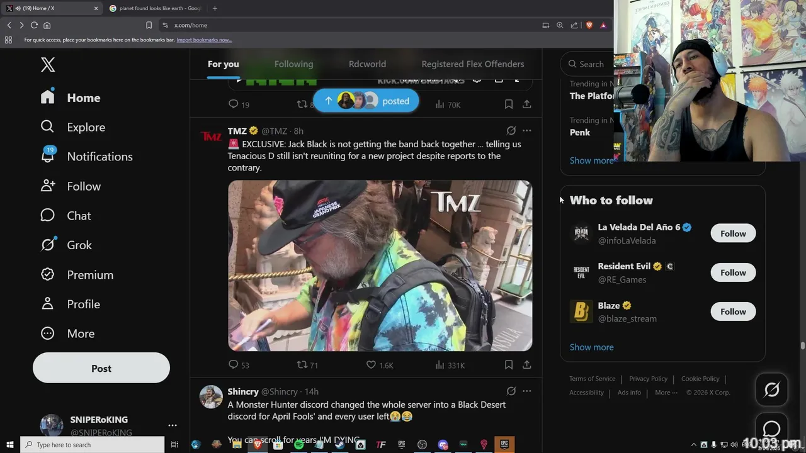The image size is (806, 453).
Task: Click Windows taskbar search box
Action: coord(93,445)
